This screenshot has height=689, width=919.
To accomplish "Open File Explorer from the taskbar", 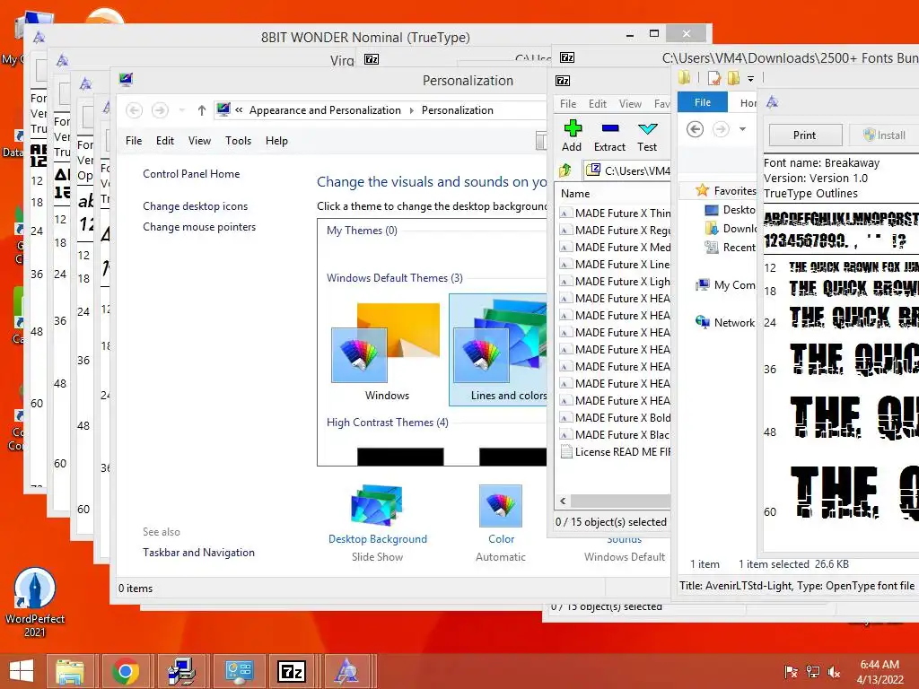I will tap(70, 671).
